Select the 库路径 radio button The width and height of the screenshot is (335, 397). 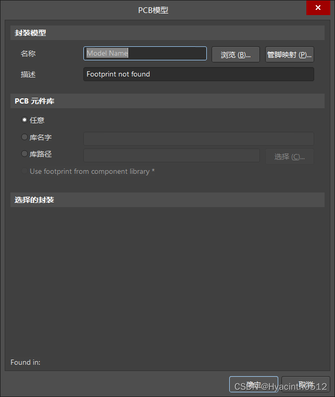coord(24,153)
